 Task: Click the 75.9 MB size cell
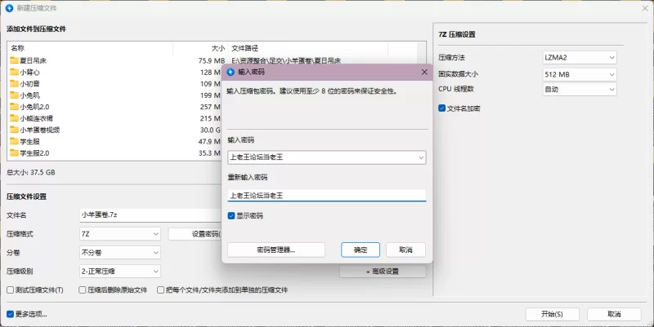(x=212, y=60)
